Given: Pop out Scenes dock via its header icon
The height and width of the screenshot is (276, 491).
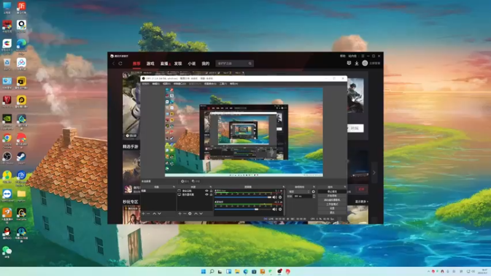Looking at the screenshot, I should (174, 187).
